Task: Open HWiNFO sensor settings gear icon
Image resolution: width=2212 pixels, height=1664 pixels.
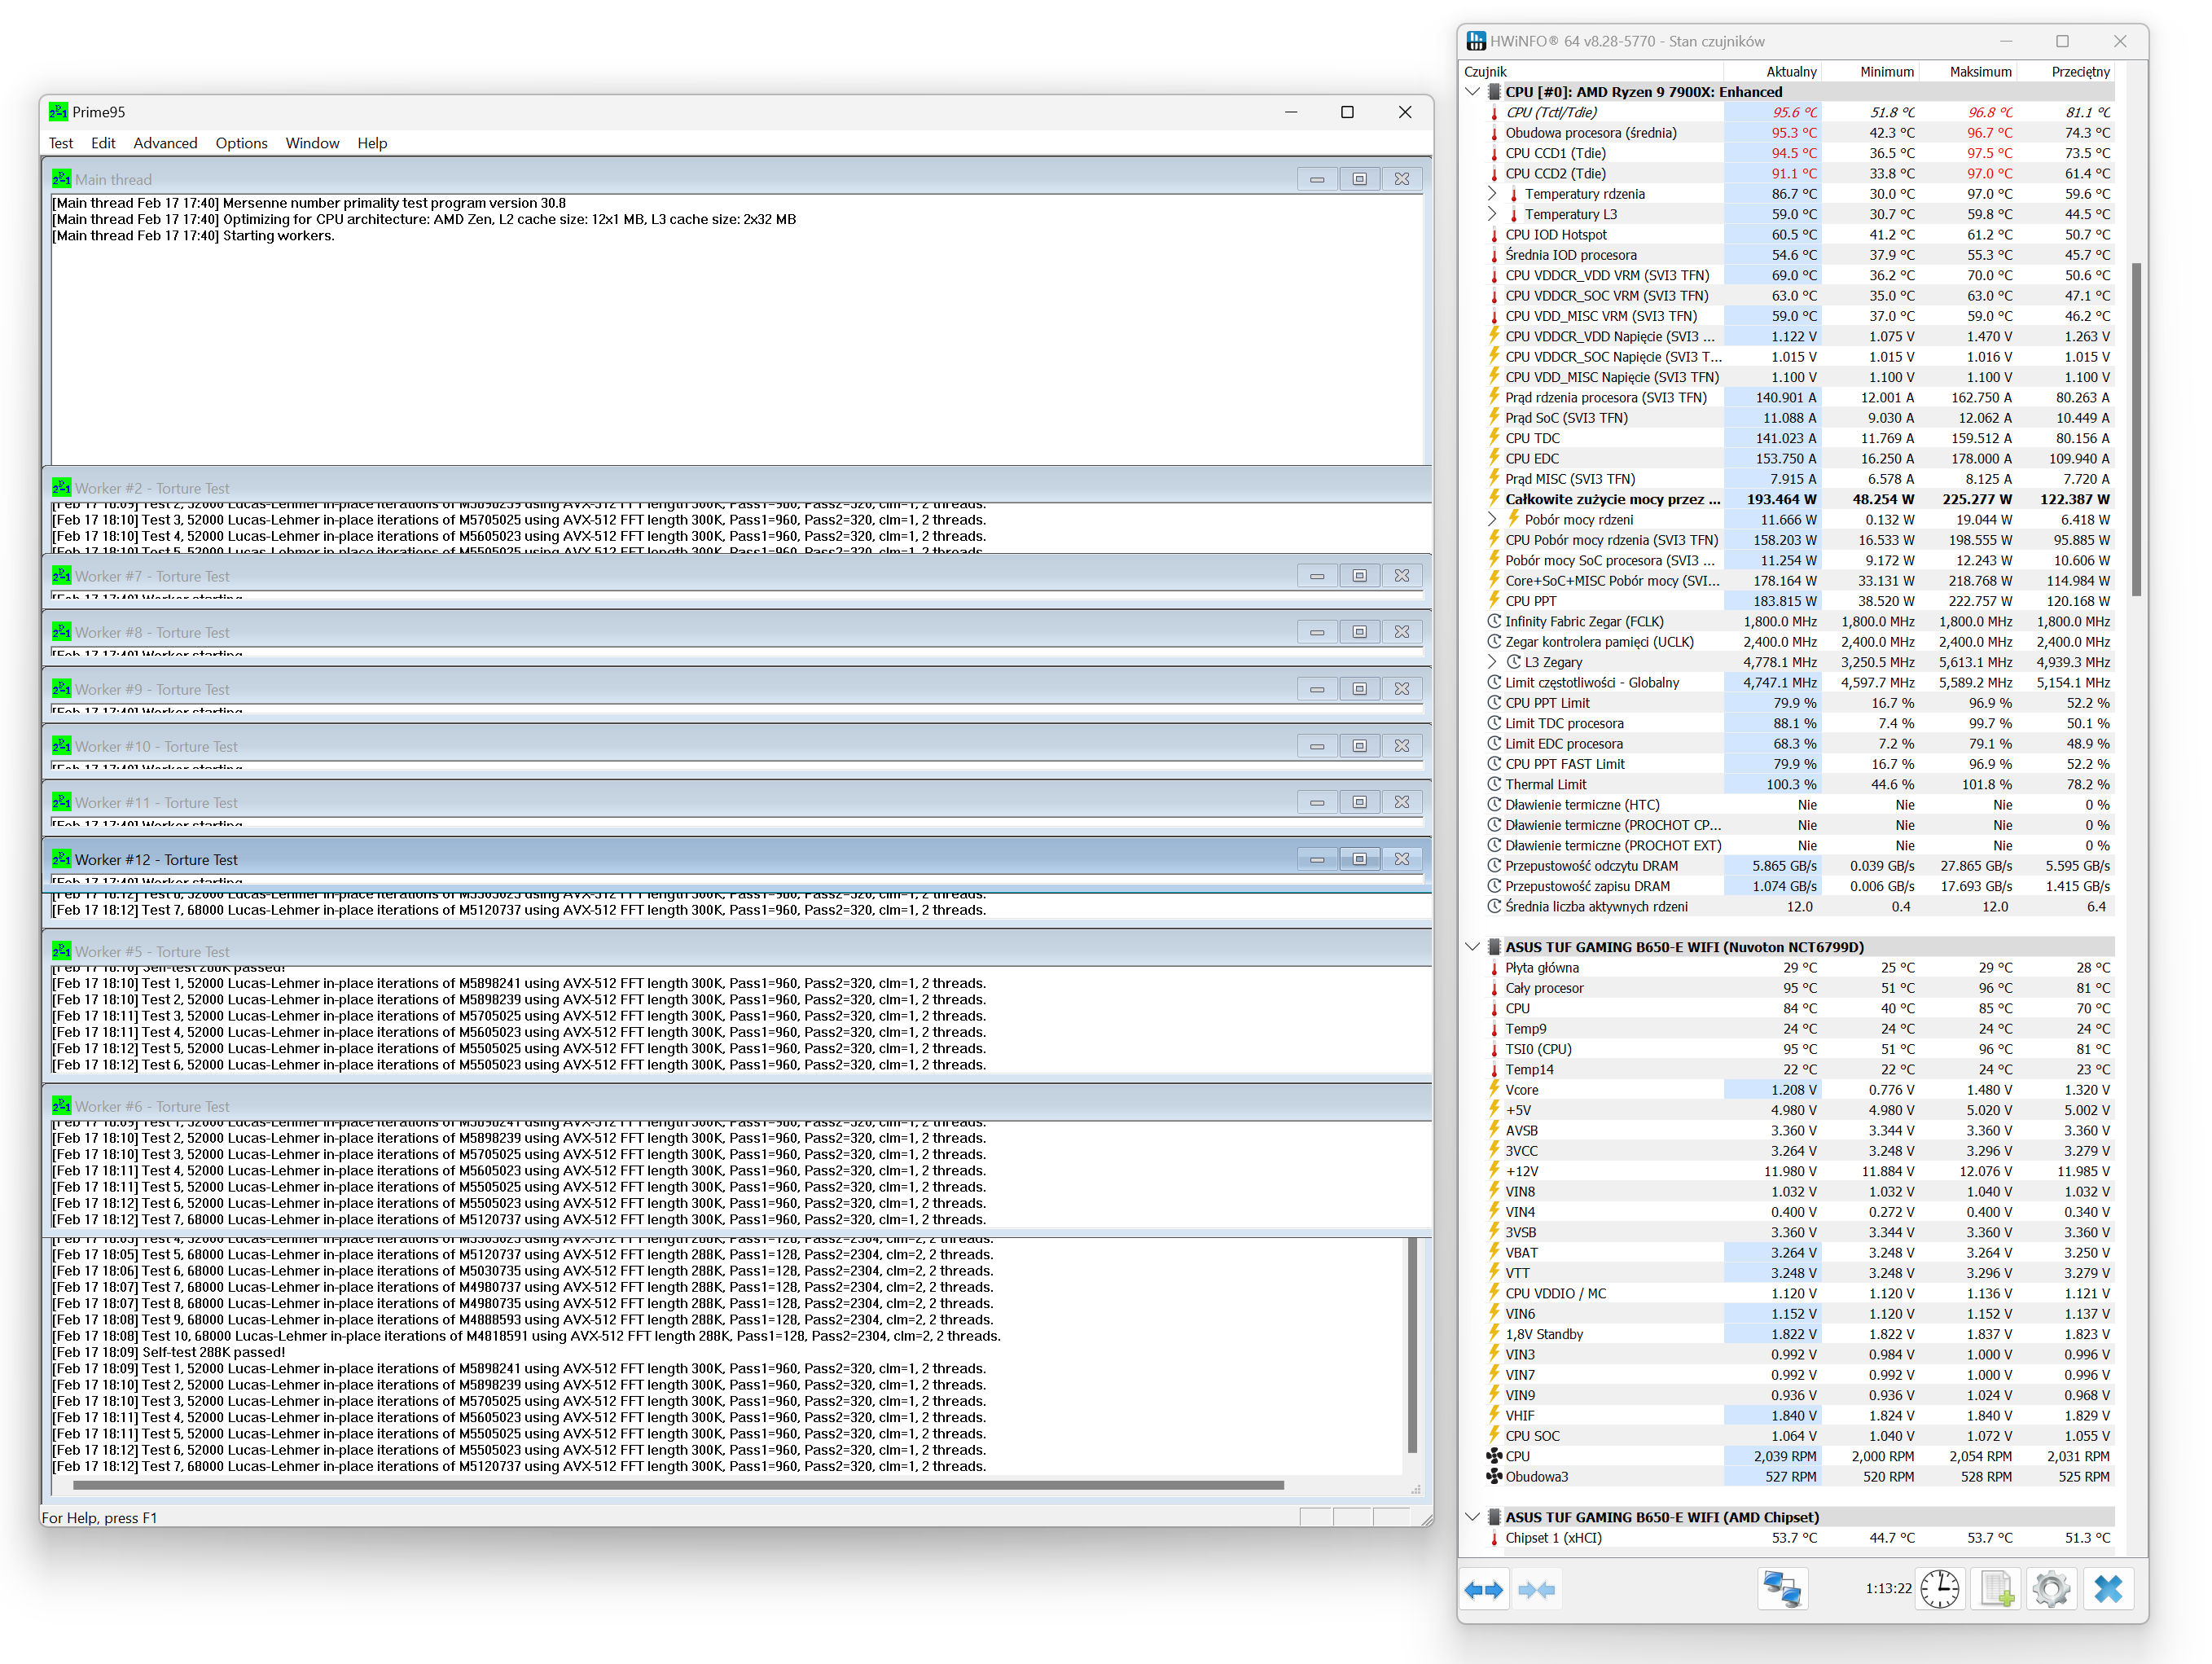Action: [2051, 1589]
